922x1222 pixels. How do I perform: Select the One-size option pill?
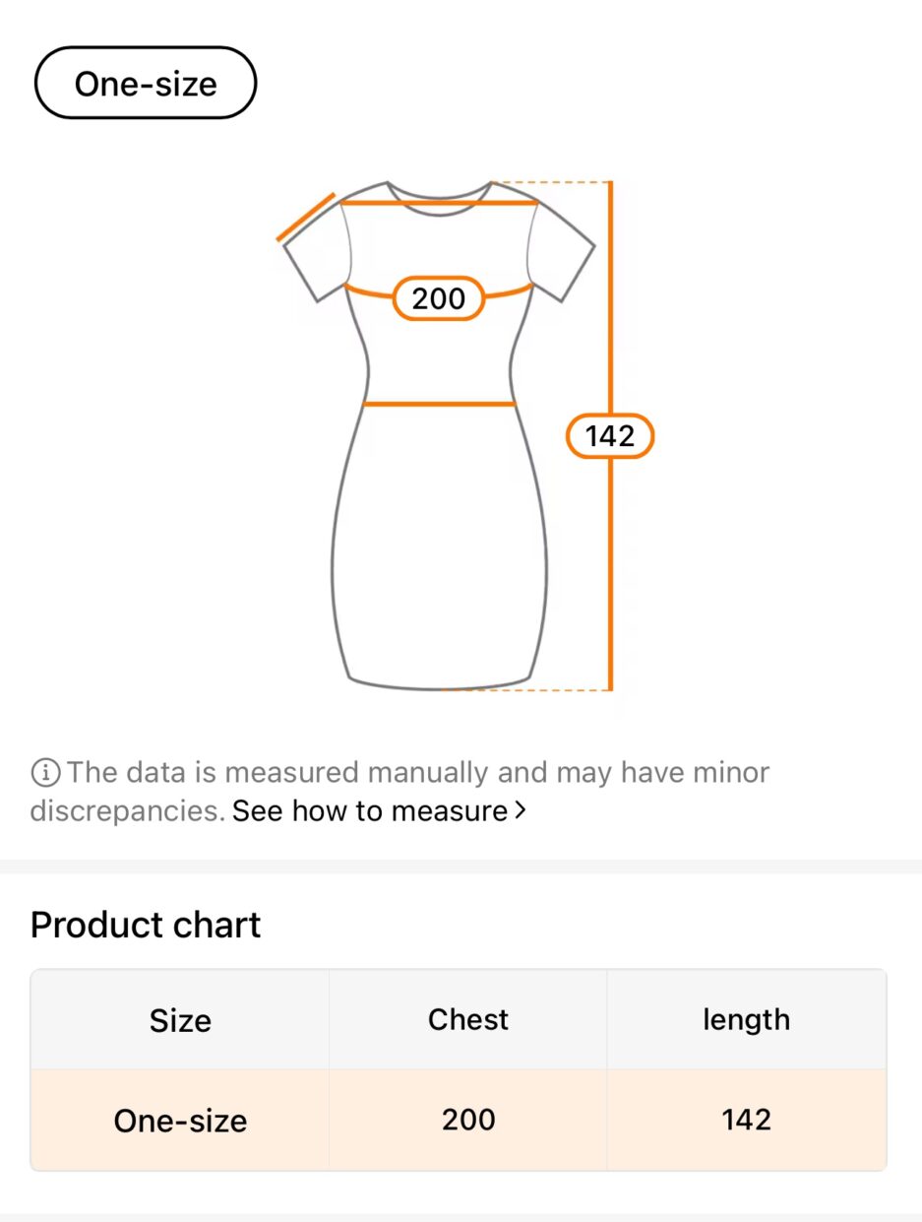pos(146,84)
